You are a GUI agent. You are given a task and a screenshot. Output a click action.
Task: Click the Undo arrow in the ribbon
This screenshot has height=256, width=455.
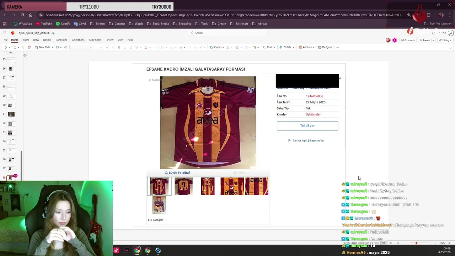[x=5, y=47]
